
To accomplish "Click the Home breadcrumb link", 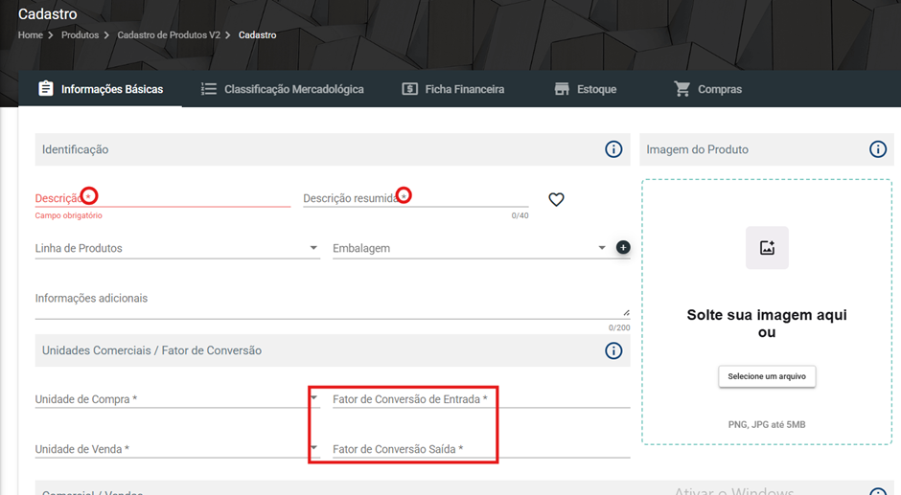I will coord(31,35).
